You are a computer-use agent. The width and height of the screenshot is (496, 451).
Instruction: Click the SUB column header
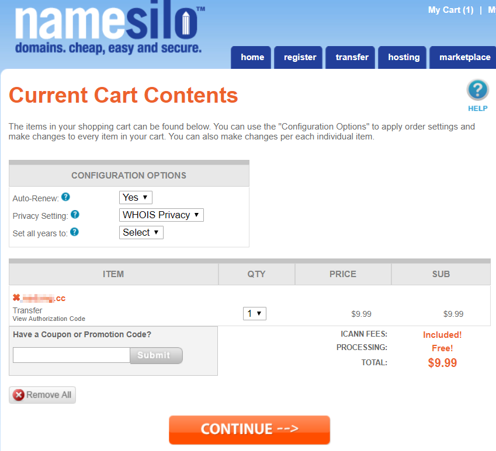441,274
